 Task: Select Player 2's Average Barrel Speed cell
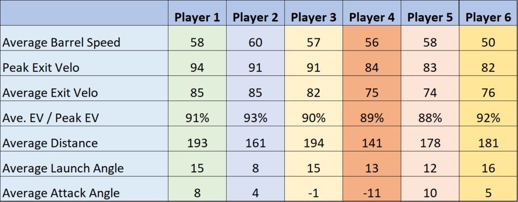[x=255, y=42]
